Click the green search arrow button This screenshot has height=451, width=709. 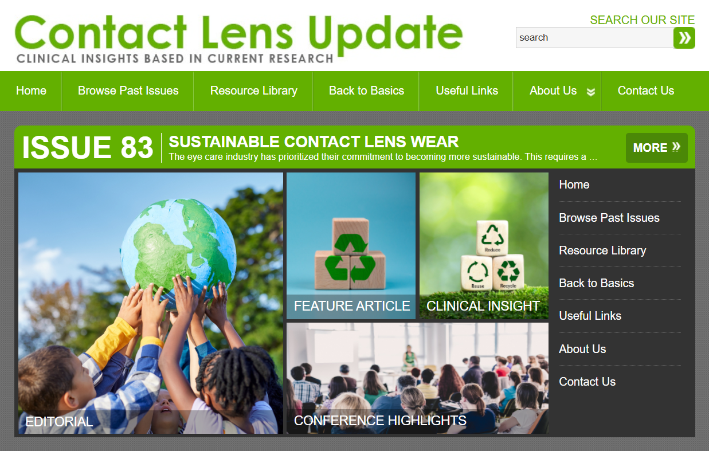click(x=684, y=38)
